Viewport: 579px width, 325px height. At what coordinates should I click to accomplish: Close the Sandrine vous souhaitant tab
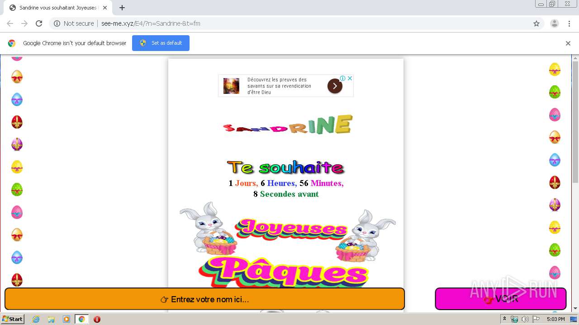(x=105, y=8)
